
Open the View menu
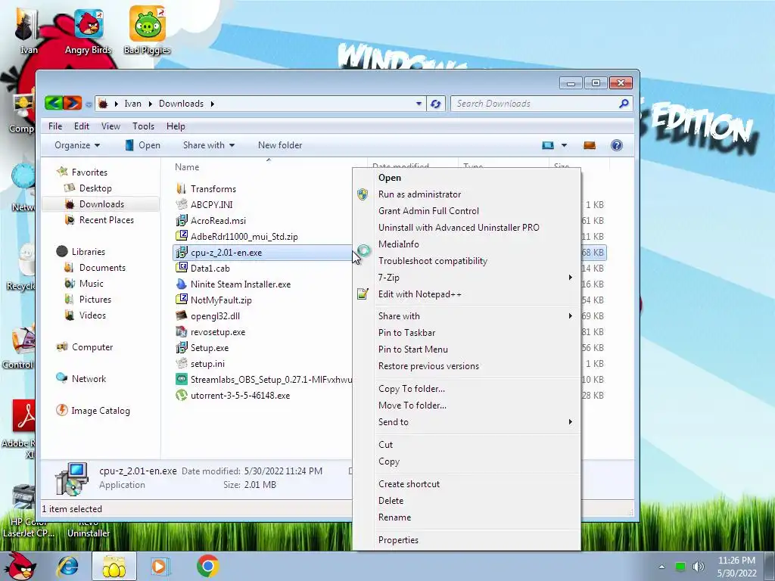[110, 126]
